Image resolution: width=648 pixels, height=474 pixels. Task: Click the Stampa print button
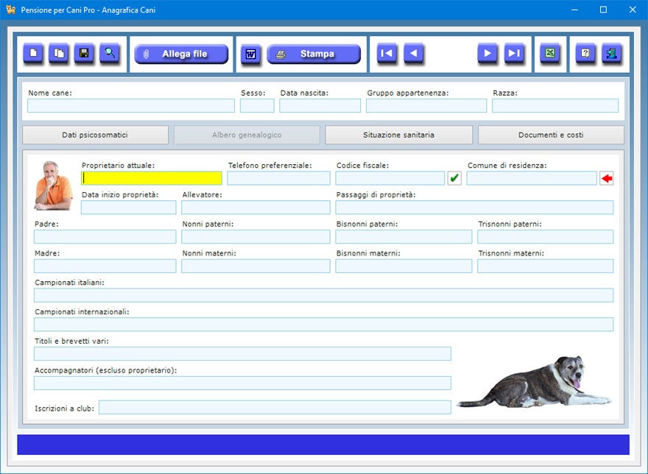(x=314, y=54)
